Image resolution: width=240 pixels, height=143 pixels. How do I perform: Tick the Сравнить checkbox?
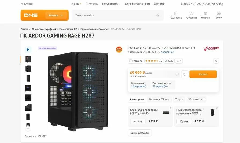pos(131,61)
